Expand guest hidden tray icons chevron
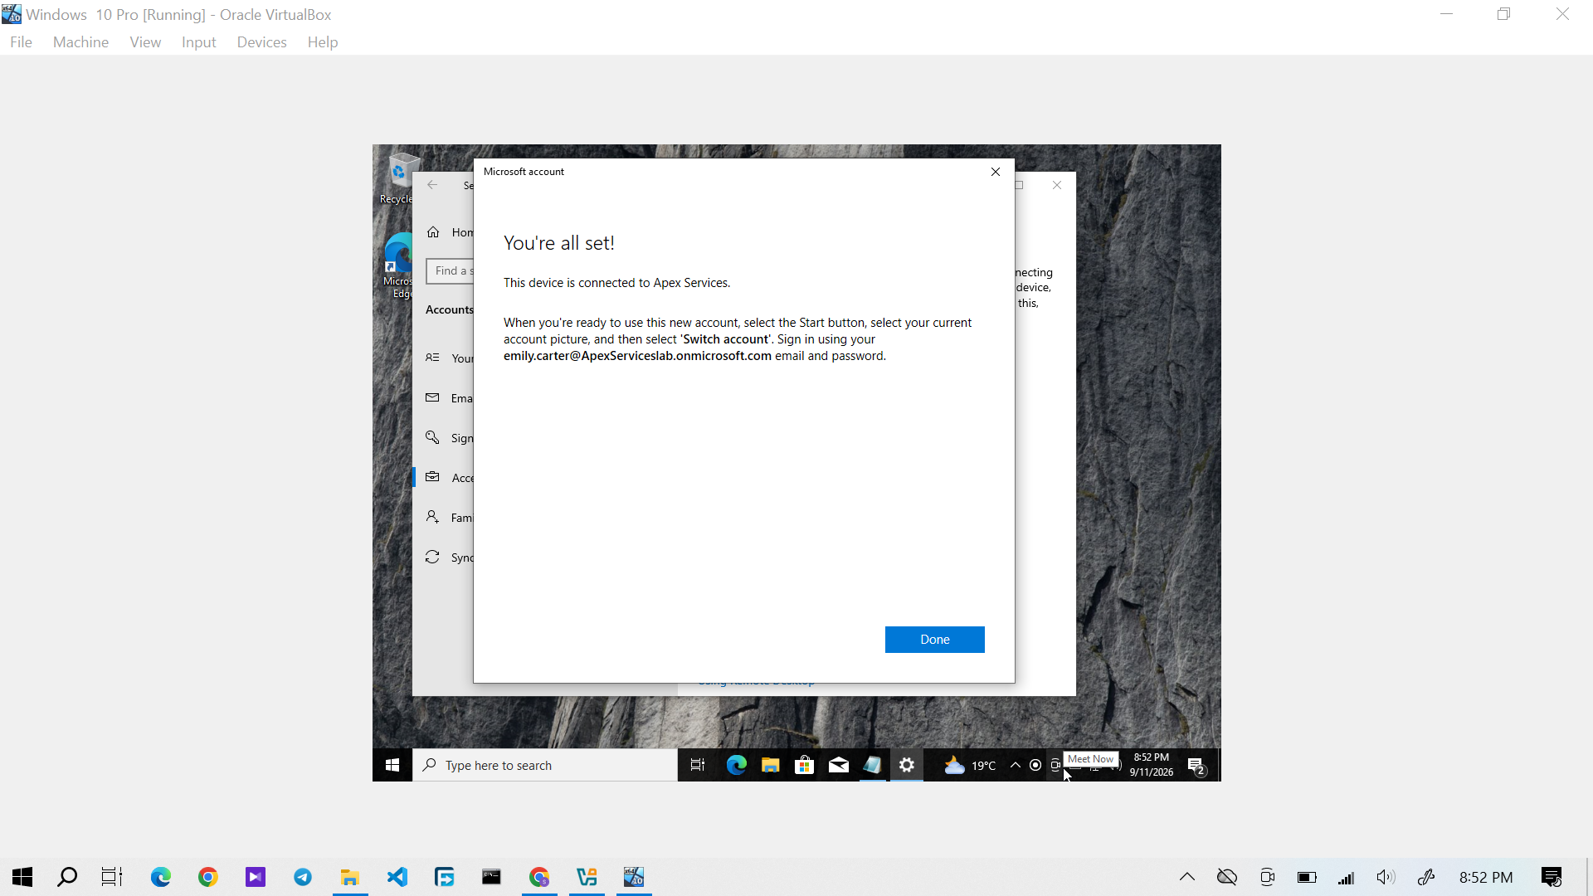 click(1015, 765)
